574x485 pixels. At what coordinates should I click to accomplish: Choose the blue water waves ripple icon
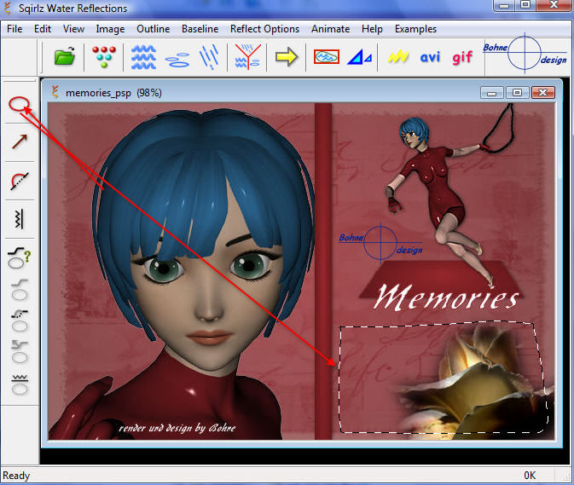click(142, 57)
